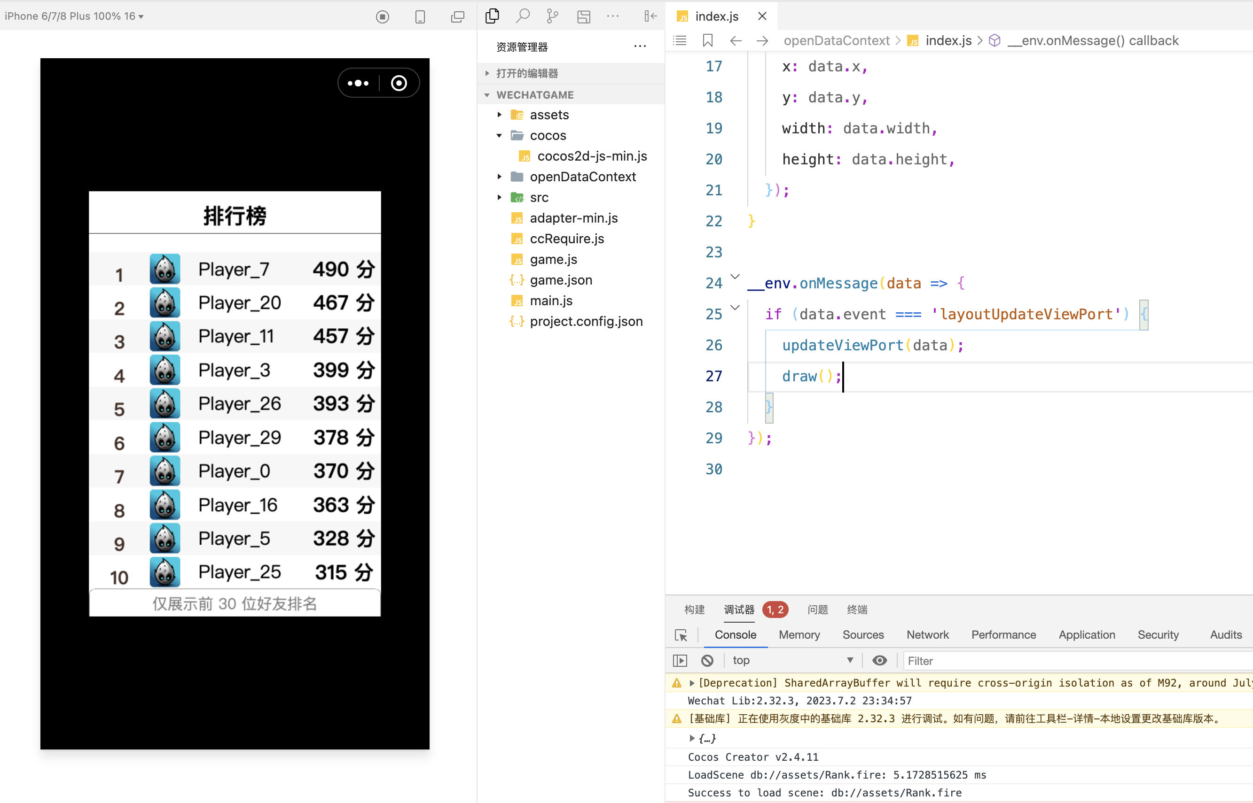Click the detach simulator window icon
The width and height of the screenshot is (1253, 803).
pos(458,17)
